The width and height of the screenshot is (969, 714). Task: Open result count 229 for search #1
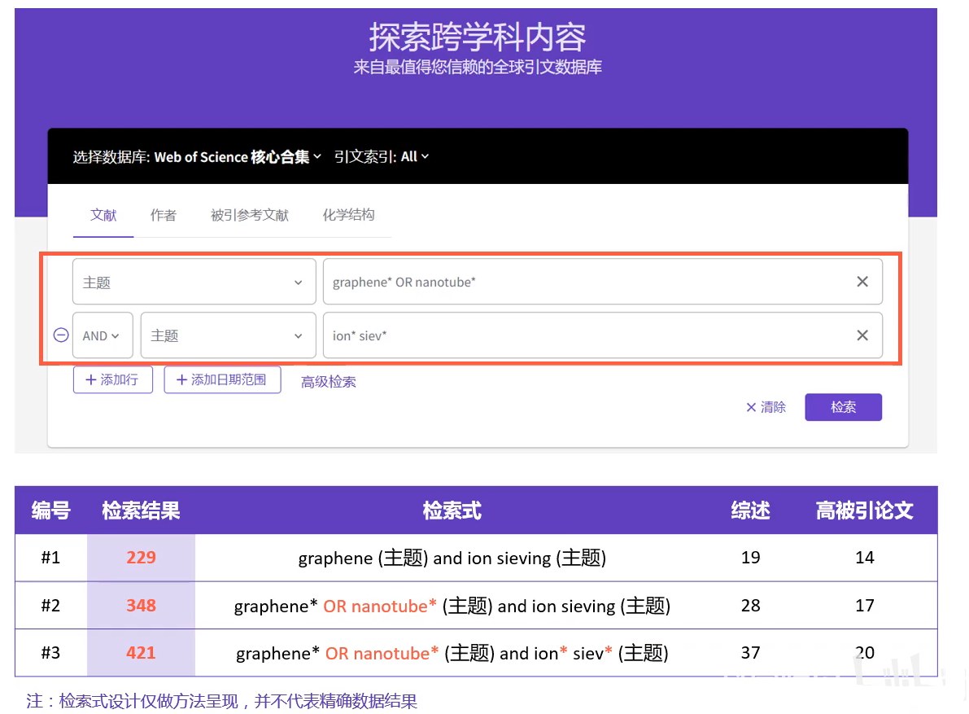(x=141, y=558)
